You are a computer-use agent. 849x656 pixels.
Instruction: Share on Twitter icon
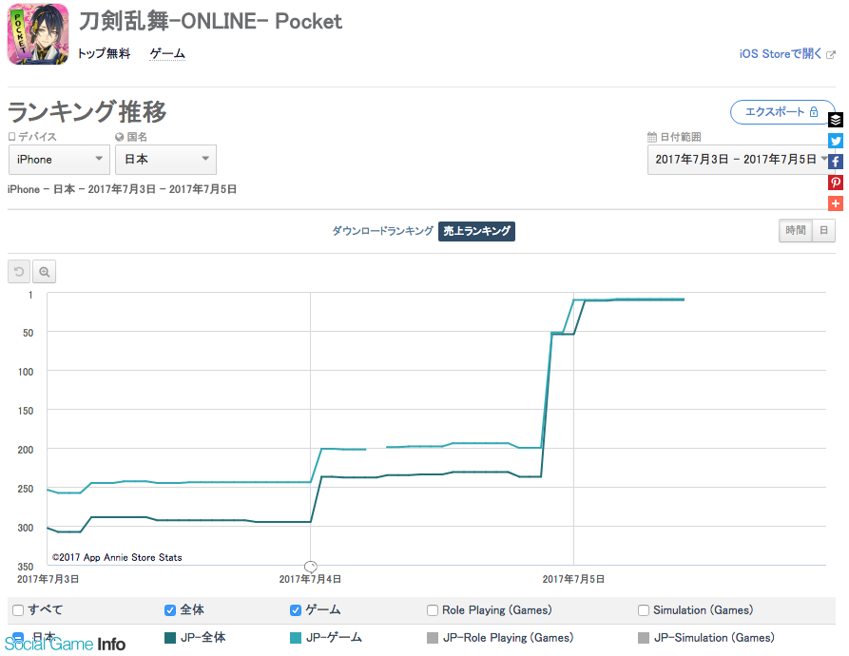(x=836, y=141)
